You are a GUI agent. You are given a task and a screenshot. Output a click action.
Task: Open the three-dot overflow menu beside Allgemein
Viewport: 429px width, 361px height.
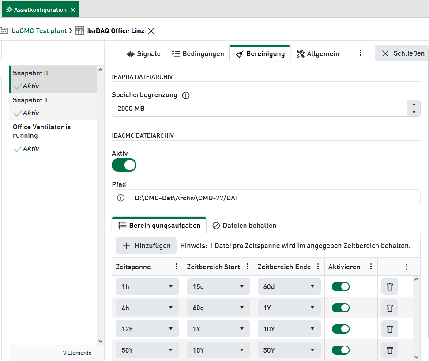click(x=360, y=53)
